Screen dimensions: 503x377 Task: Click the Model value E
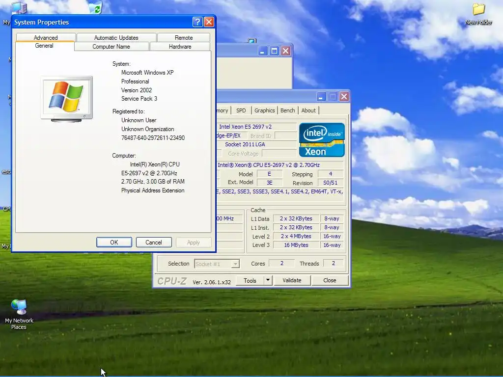[x=270, y=174]
